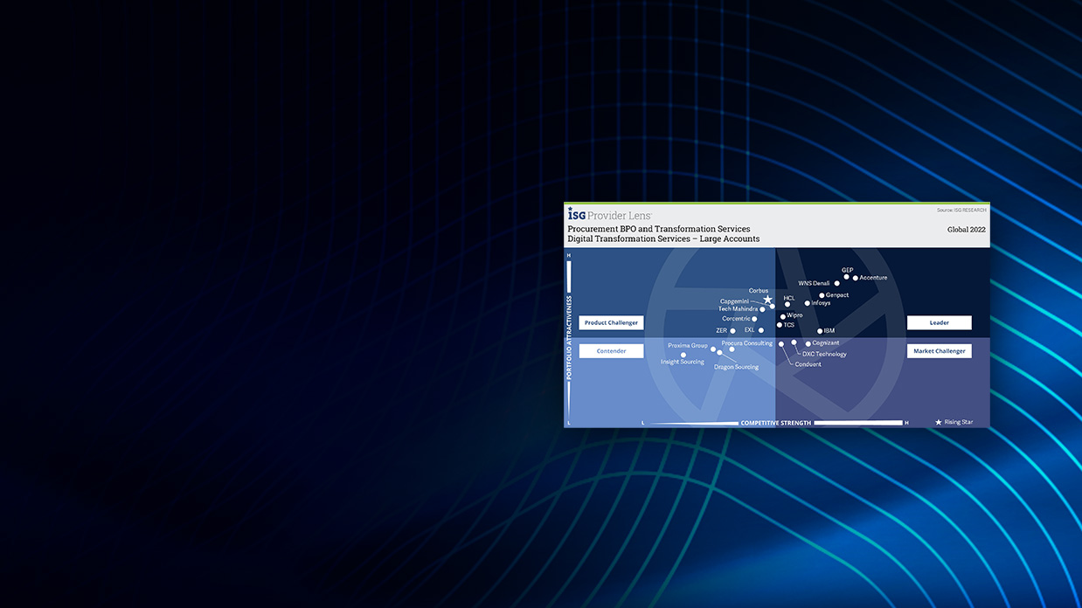Click the "Procura Consulting" provider label
1082x608 pixels.
coord(747,343)
